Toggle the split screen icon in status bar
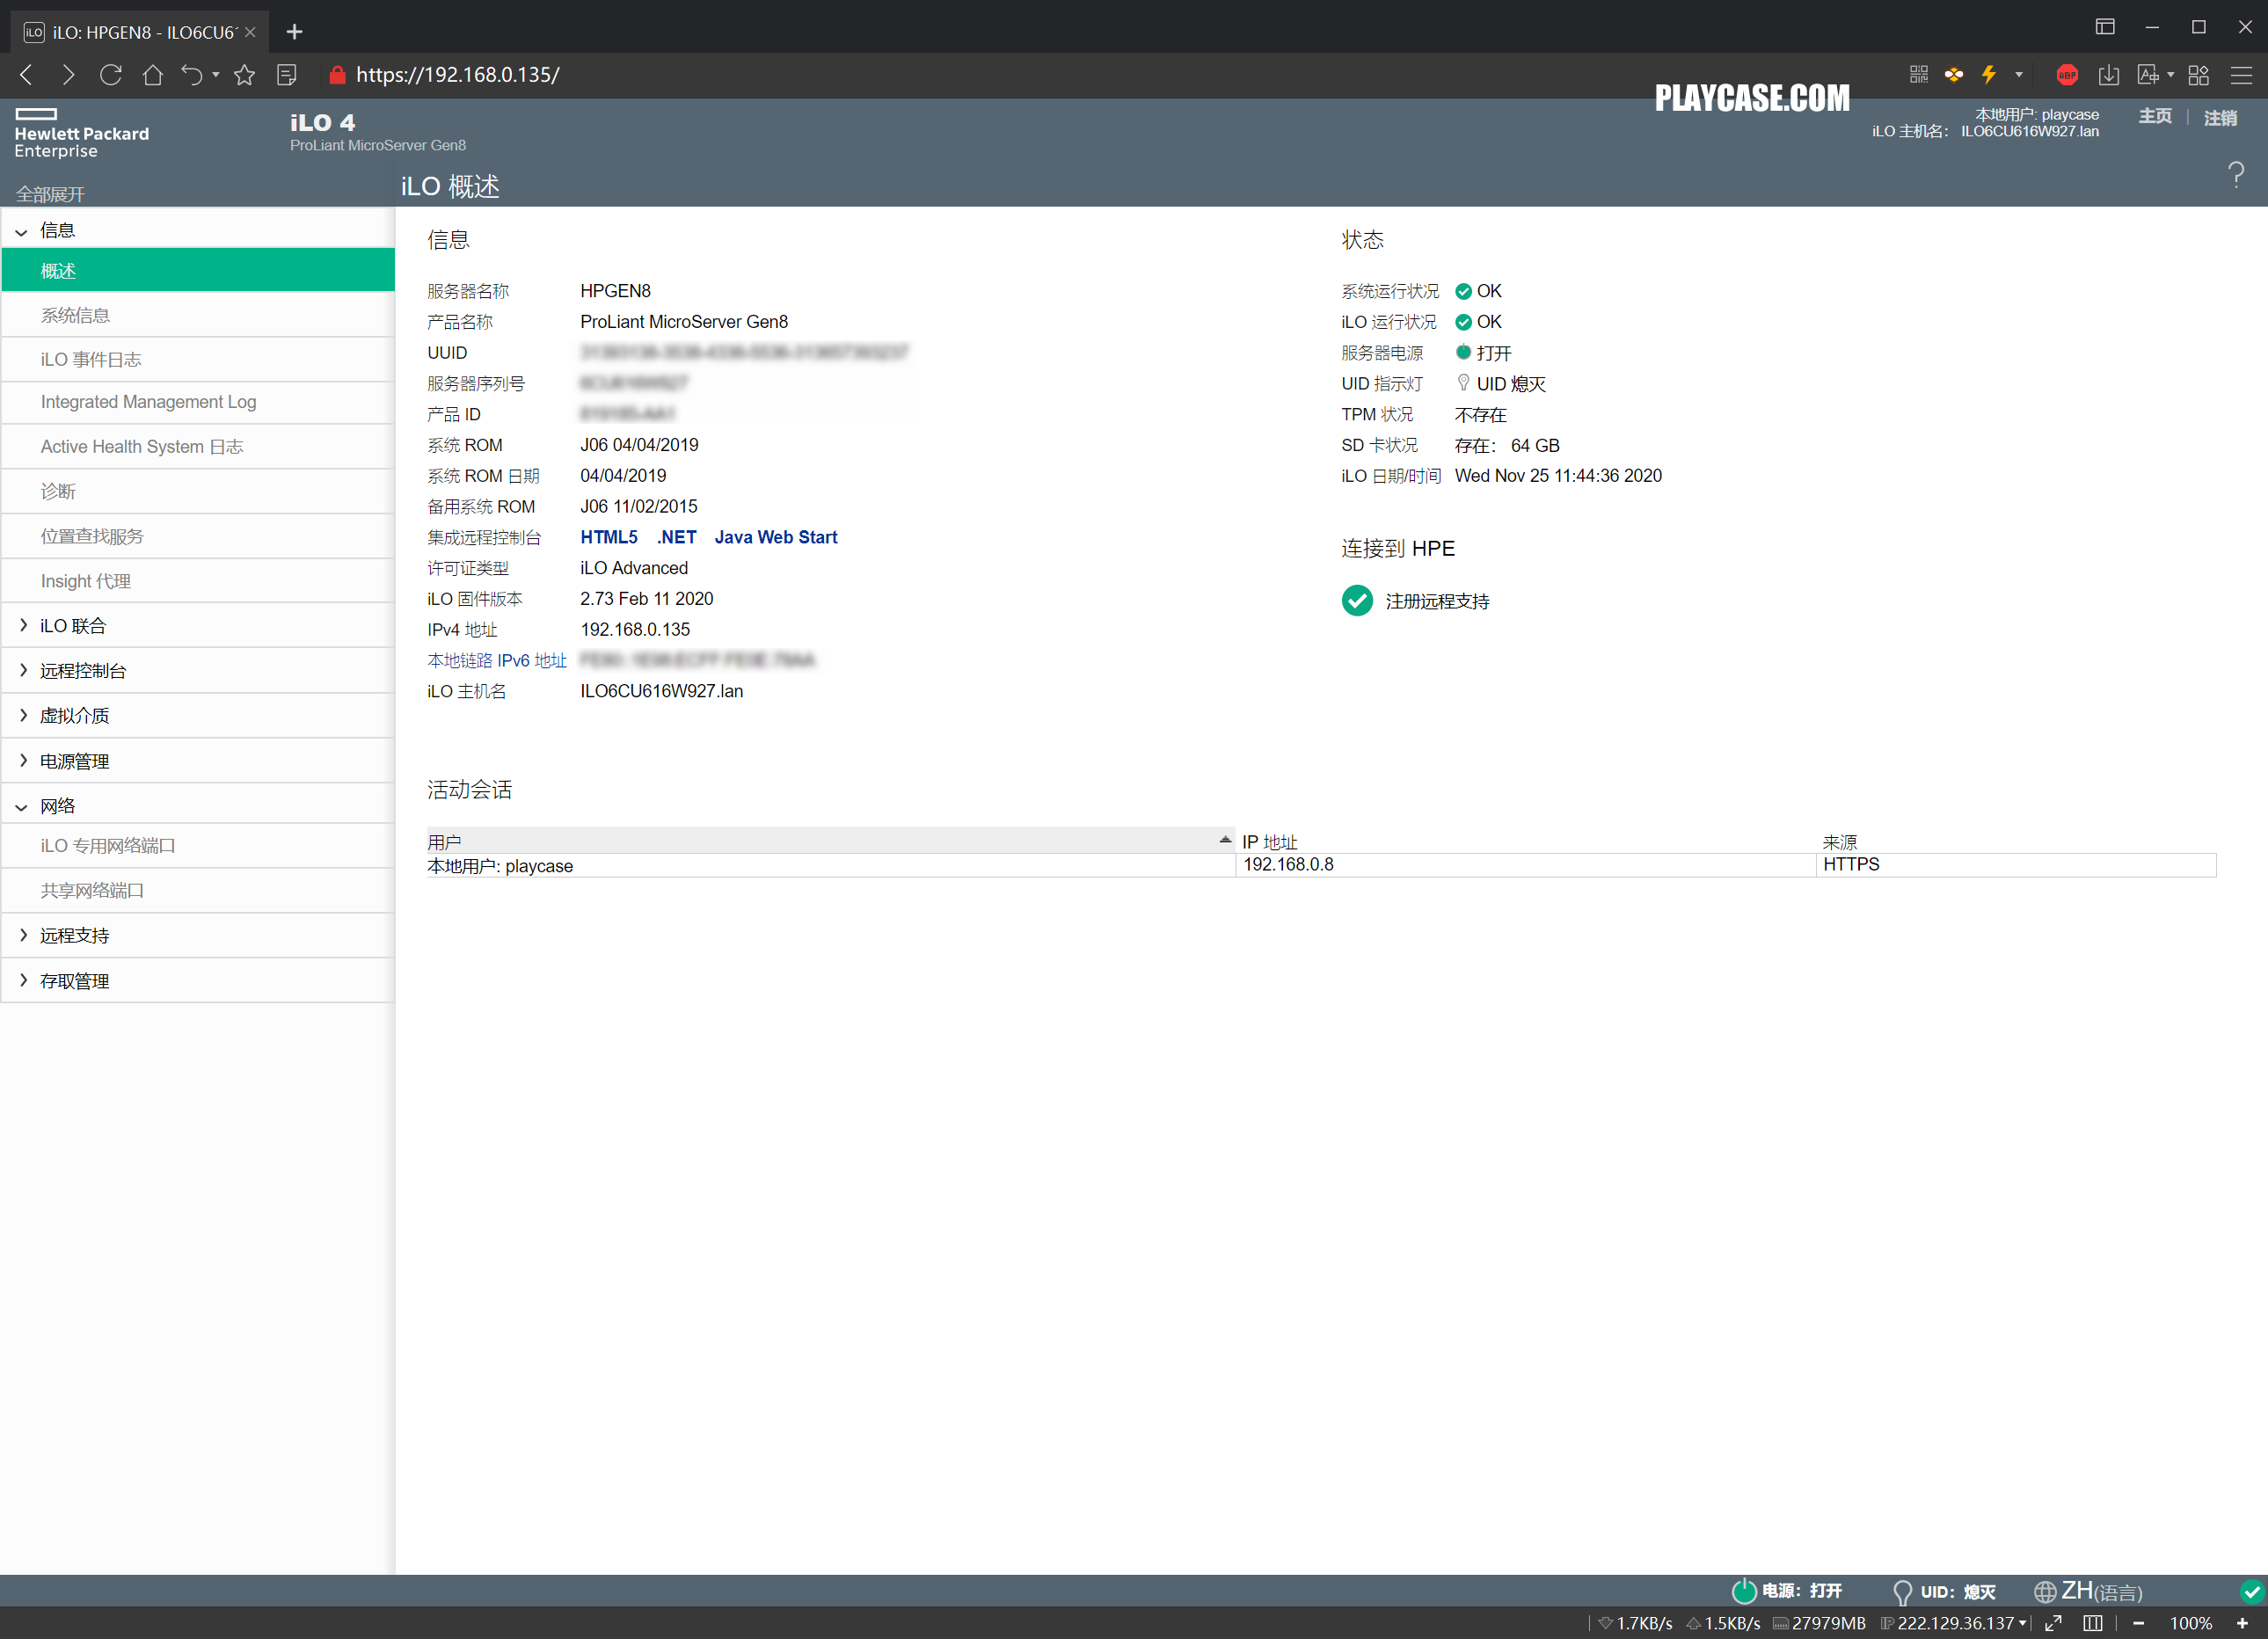This screenshot has width=2268, height=1639. 2093,1623
